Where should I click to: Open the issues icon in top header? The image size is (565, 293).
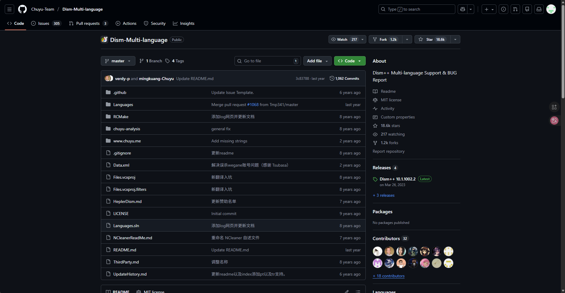pos(504,9)
